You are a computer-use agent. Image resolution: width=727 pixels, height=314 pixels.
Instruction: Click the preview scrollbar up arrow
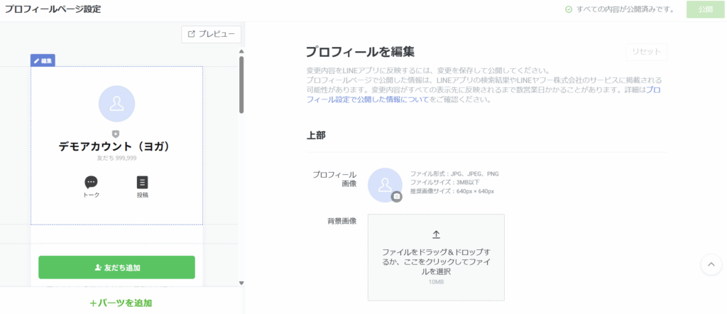tap(241, 51)
